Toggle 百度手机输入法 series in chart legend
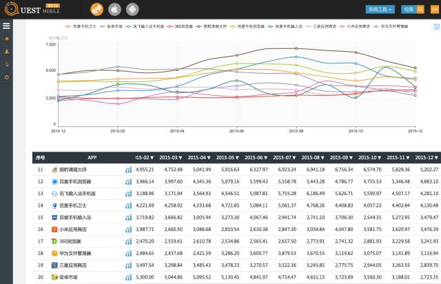This screenshot has height=284, width=441. [285, 26]
